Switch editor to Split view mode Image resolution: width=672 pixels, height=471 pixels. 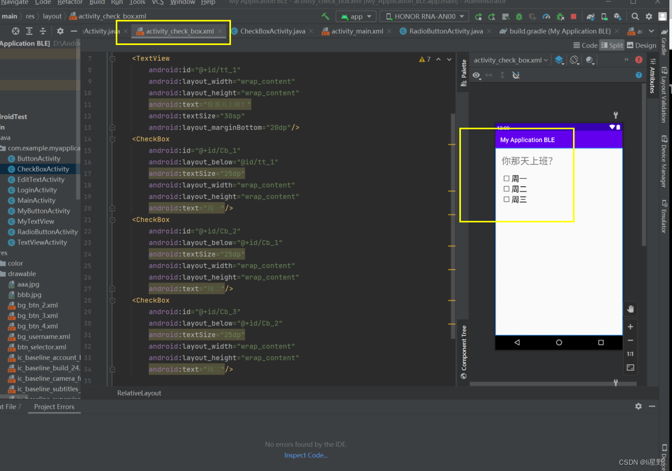coord(612,46)
